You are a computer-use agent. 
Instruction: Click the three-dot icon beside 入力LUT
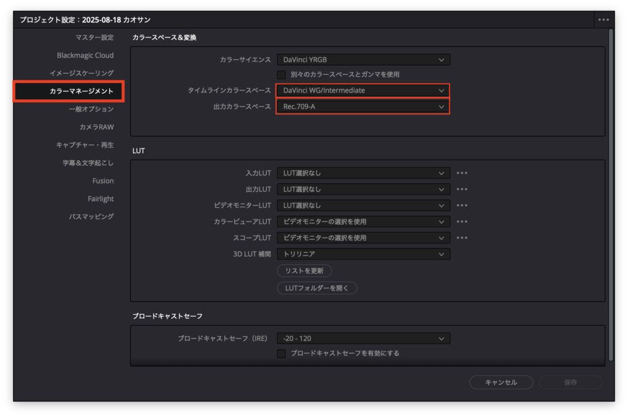point(462,174)
